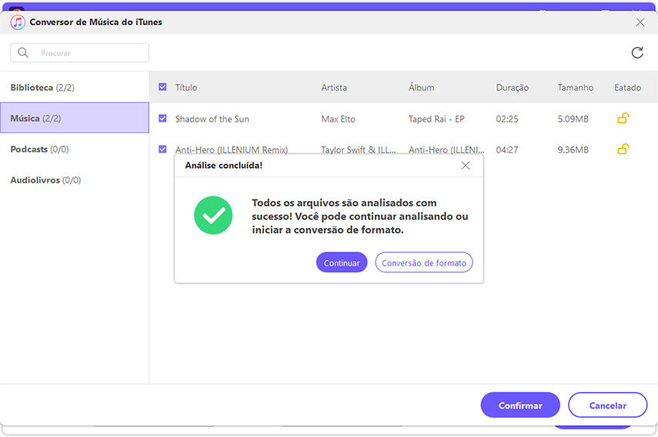This screenshot has width=658, height=437.
Task: Uncheck the Shadow of the Sun checkbox
Action: pos(162,118)
